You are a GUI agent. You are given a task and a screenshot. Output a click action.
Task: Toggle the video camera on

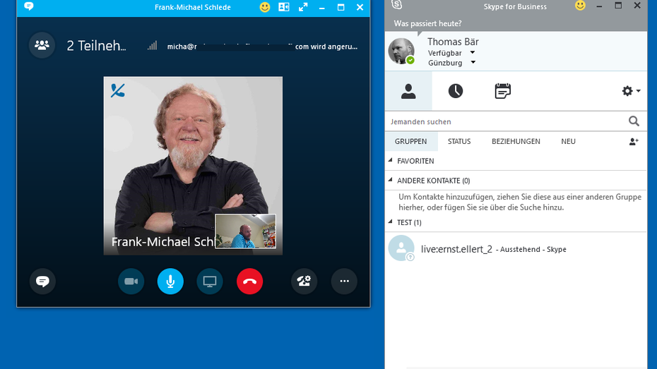131,282
